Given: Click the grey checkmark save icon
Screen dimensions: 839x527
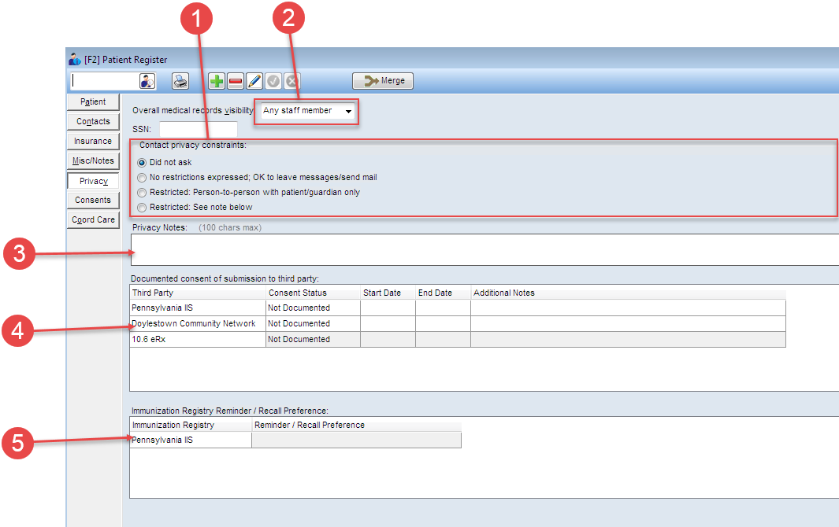Looking at the screenshot, I should pyautogui.click(x=273, y=81).
